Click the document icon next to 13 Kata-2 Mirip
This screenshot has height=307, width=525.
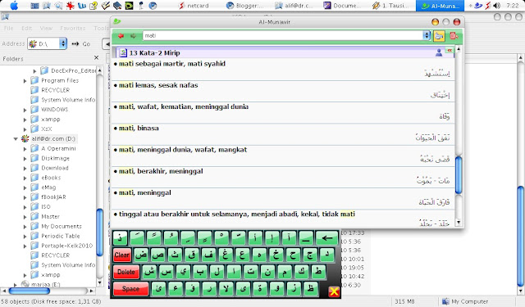123,52
